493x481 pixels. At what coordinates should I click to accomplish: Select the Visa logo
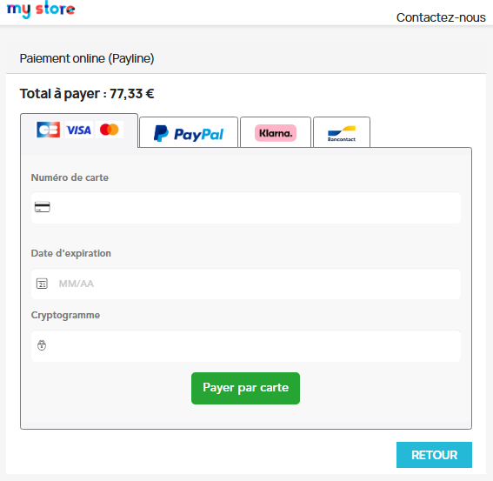click(79, 130)
